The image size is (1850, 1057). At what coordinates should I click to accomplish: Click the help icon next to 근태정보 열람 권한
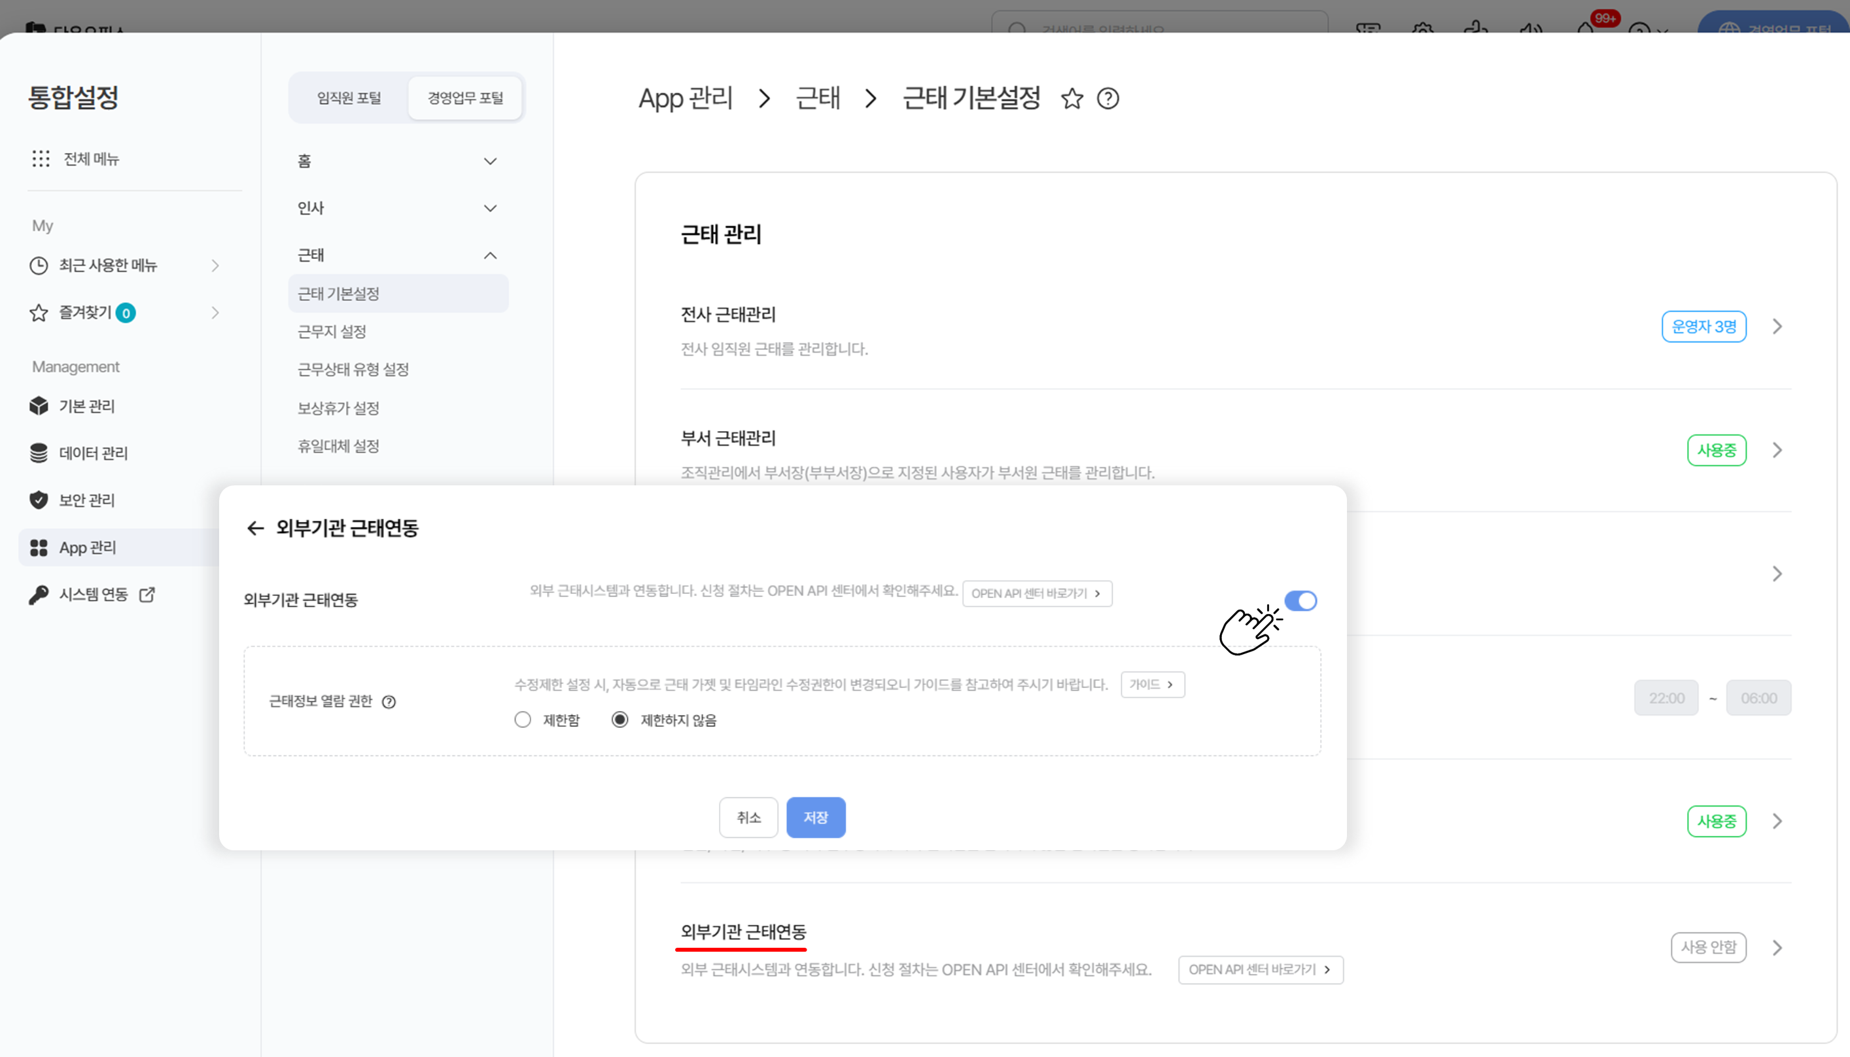click(389, 701)
